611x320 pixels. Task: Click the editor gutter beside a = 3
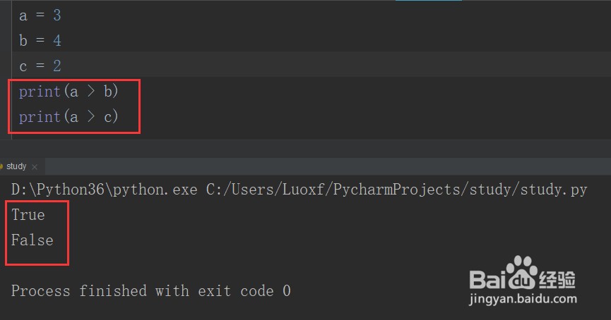[6, 16]
